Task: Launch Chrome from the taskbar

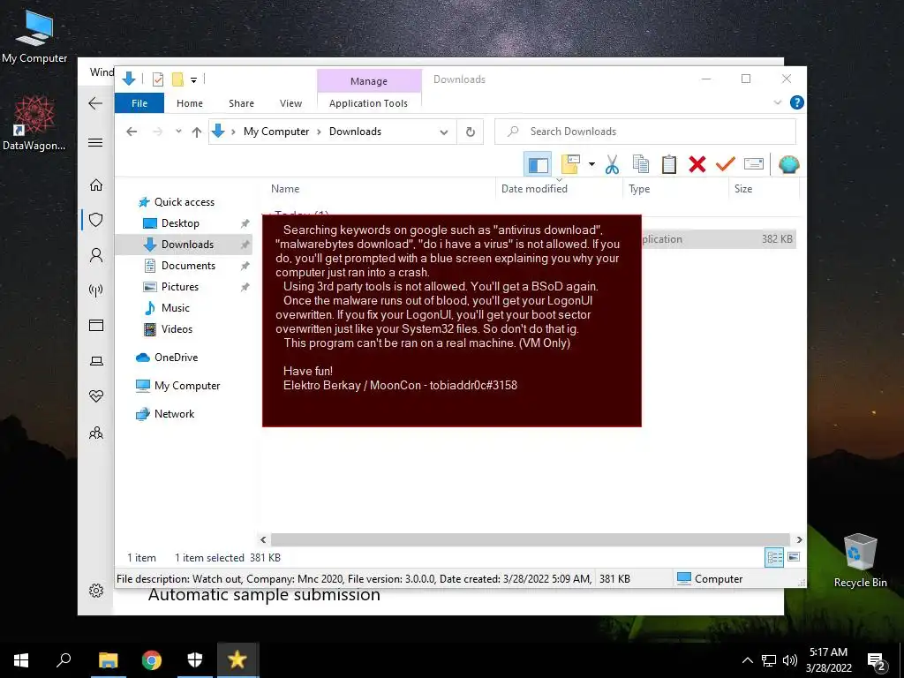Action: tap(152, 660)
